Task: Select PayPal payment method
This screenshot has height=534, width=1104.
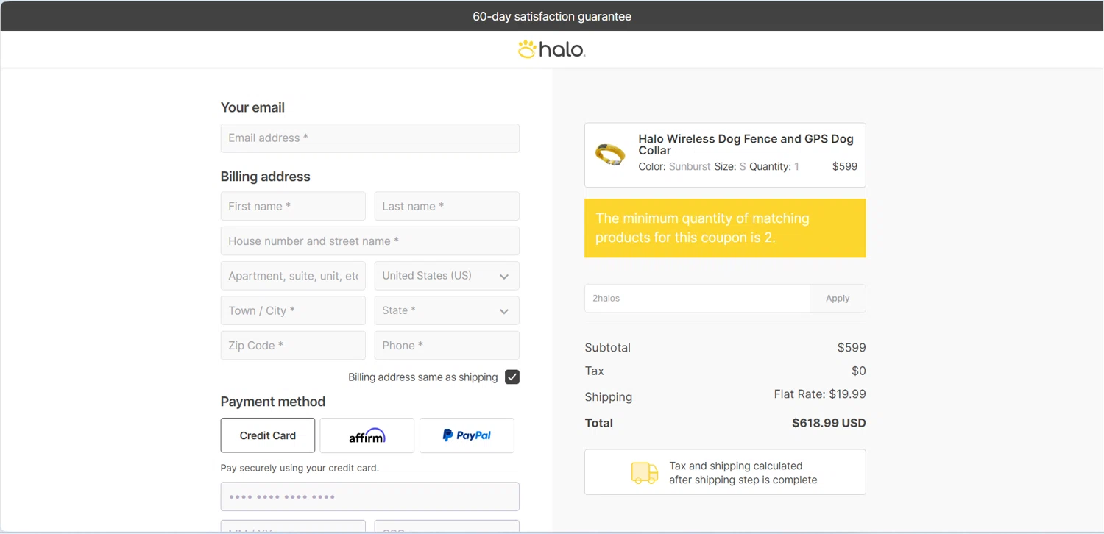Action: tap(467, 435)
